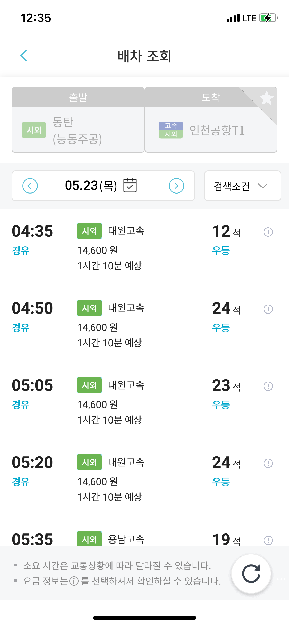
Task: Tap 경유 link under 04:50
Action: [x=21, y=328]
